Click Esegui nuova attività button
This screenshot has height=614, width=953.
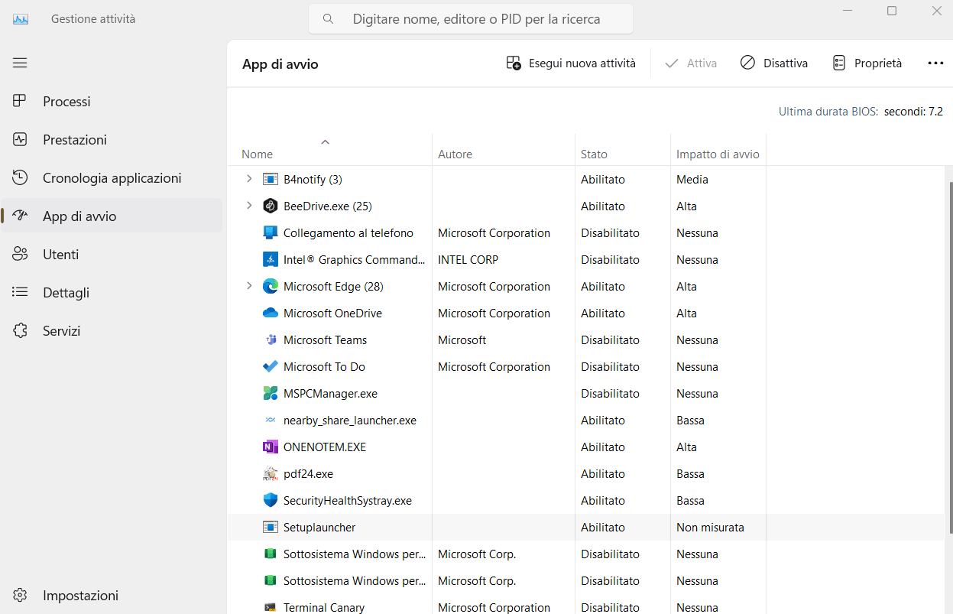click(571, 63)
